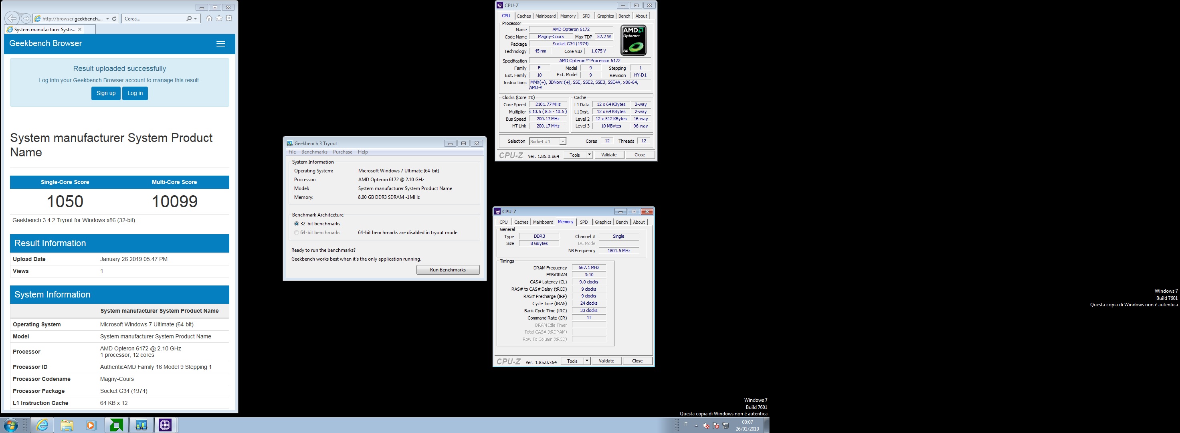The image size is (1180, 433).
Task: Click the top CPU-Z window title icon
Action: coord(500,6)
